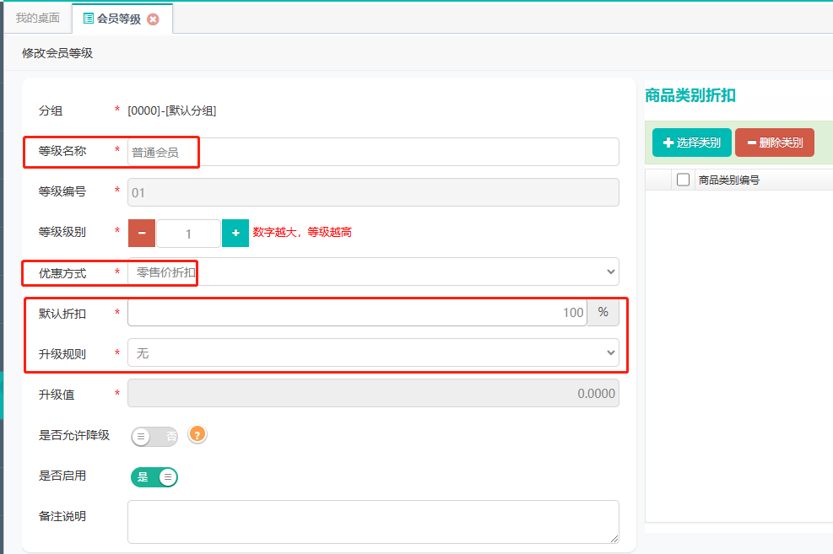This screenshot has width=833, height=554.
Task: Click the red hint 数字越大，等级越高
Action: click(302, 233)
